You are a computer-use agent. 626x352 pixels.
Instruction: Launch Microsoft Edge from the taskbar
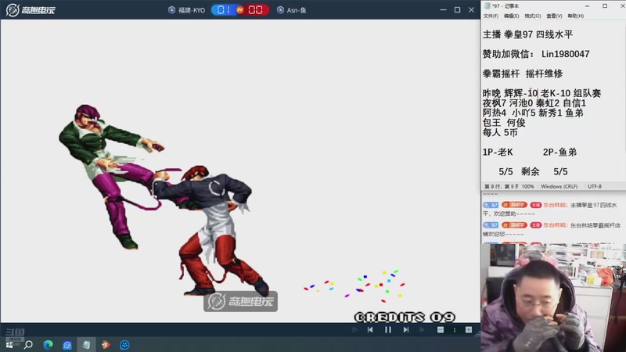click(48, 345)
